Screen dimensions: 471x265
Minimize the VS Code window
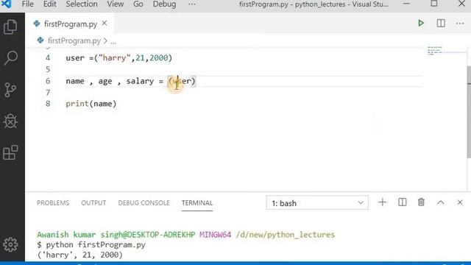tap(406, 4)
